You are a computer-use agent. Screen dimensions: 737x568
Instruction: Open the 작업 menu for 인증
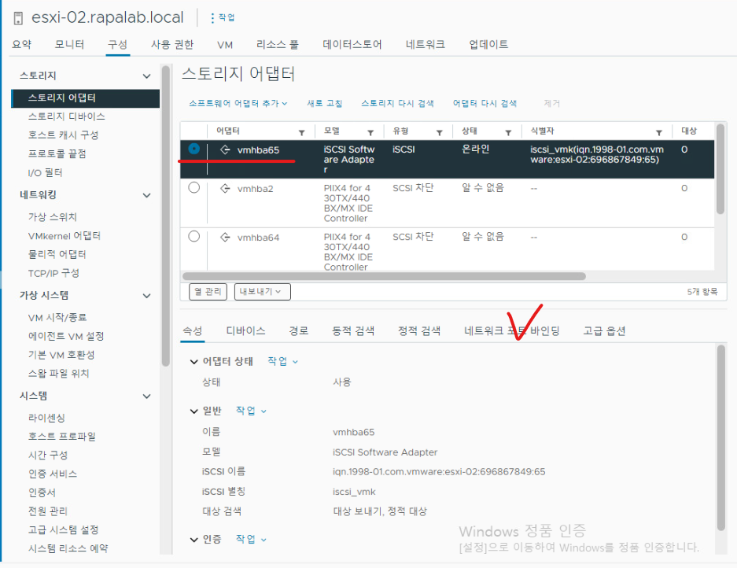point(251,540)
